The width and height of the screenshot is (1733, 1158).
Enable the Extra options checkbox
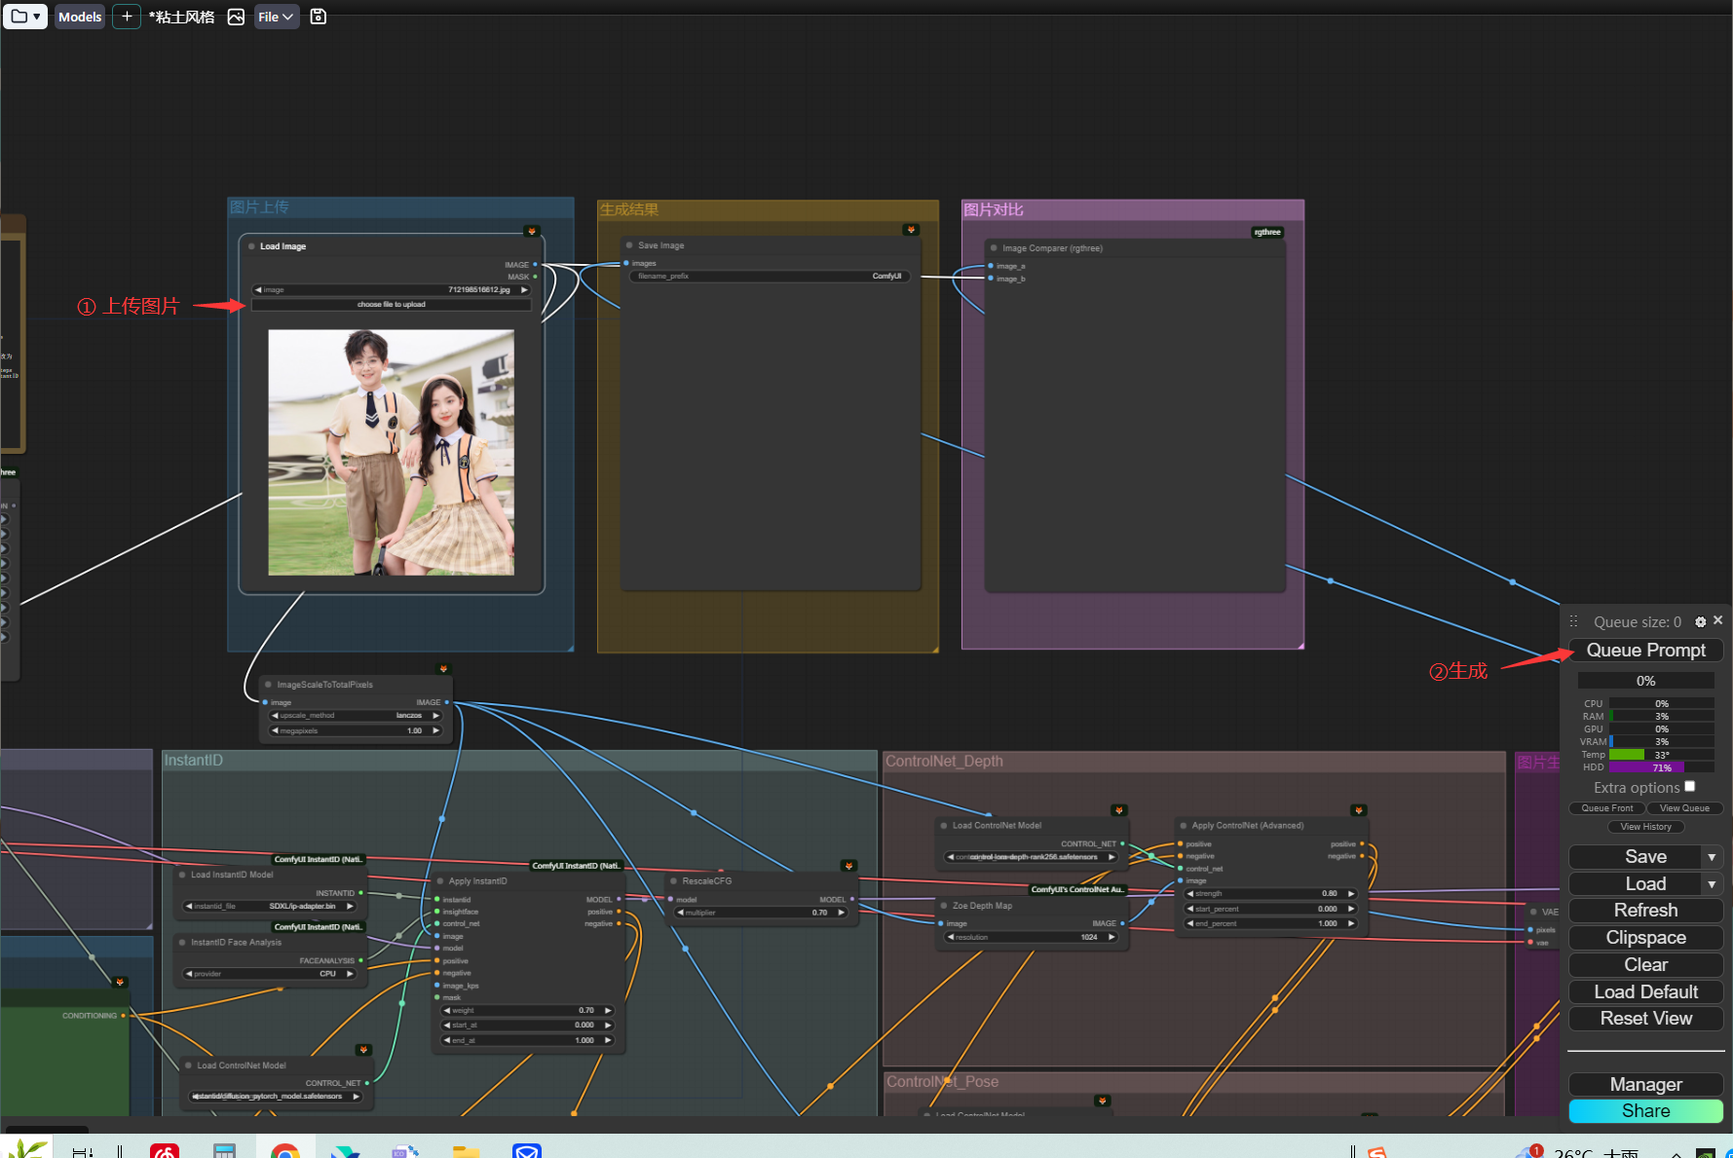1690,786
